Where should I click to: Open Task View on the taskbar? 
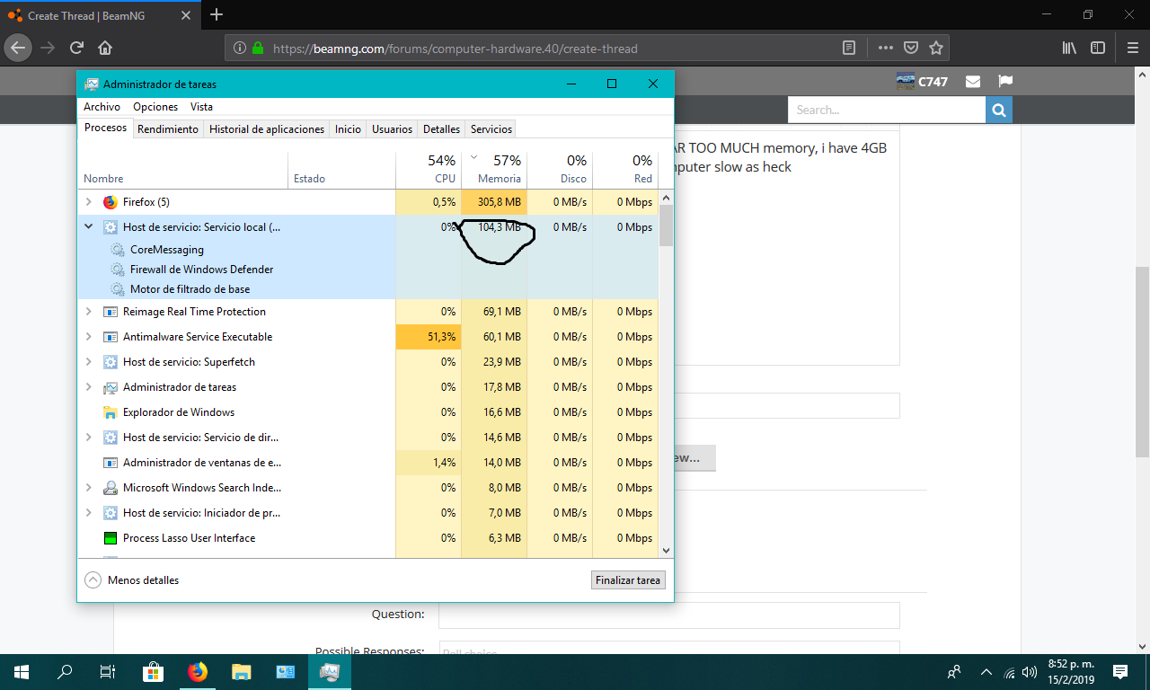click(108, 672)
